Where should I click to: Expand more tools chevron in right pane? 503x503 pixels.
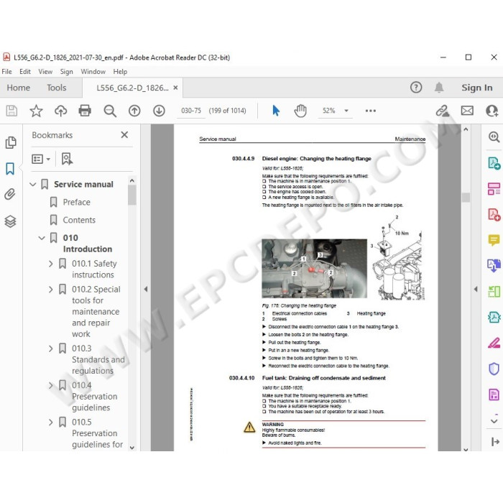coord(494,421)
